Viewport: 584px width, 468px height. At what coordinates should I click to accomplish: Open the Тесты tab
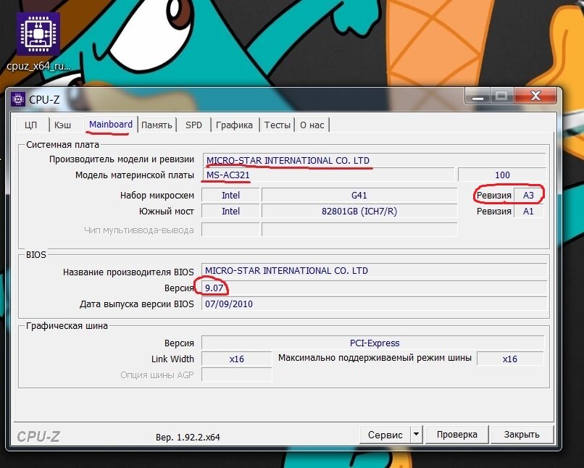[277, 125]
